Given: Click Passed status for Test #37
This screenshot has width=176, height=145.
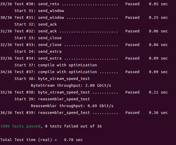Looking at the screenshot, I should 132,72.
